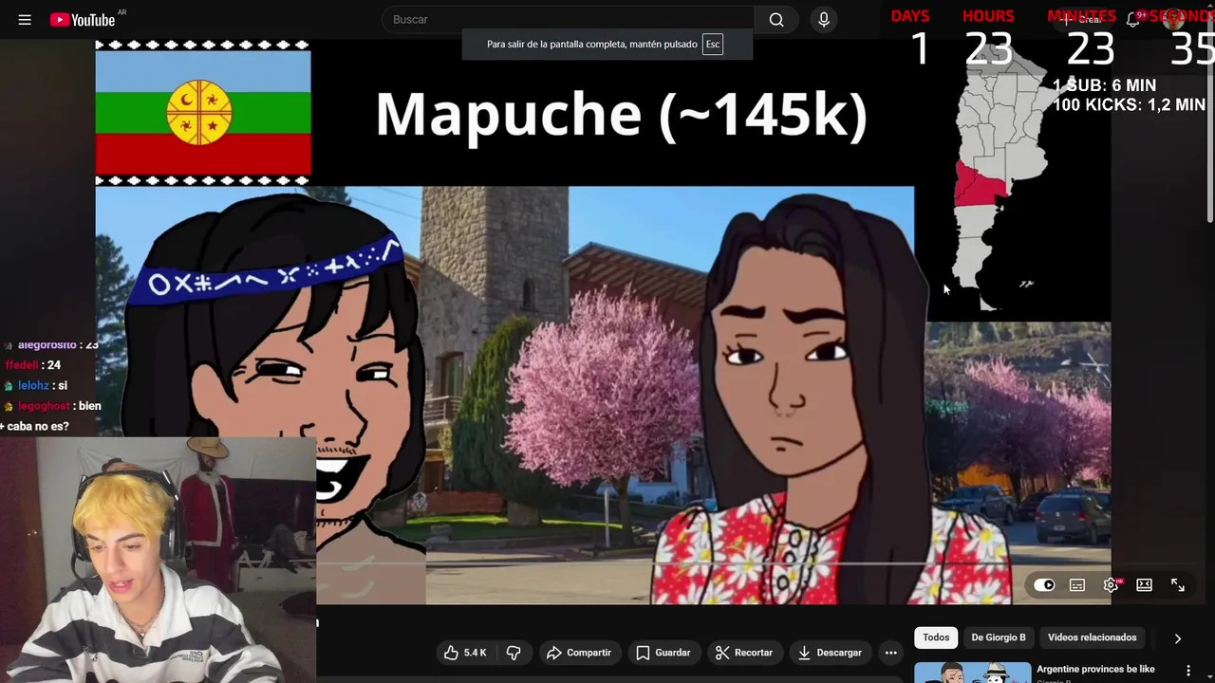Open Argentine provinces be like title
Screen dimensions: 1215x683
pyautogui.click(x=1095, y=669)
